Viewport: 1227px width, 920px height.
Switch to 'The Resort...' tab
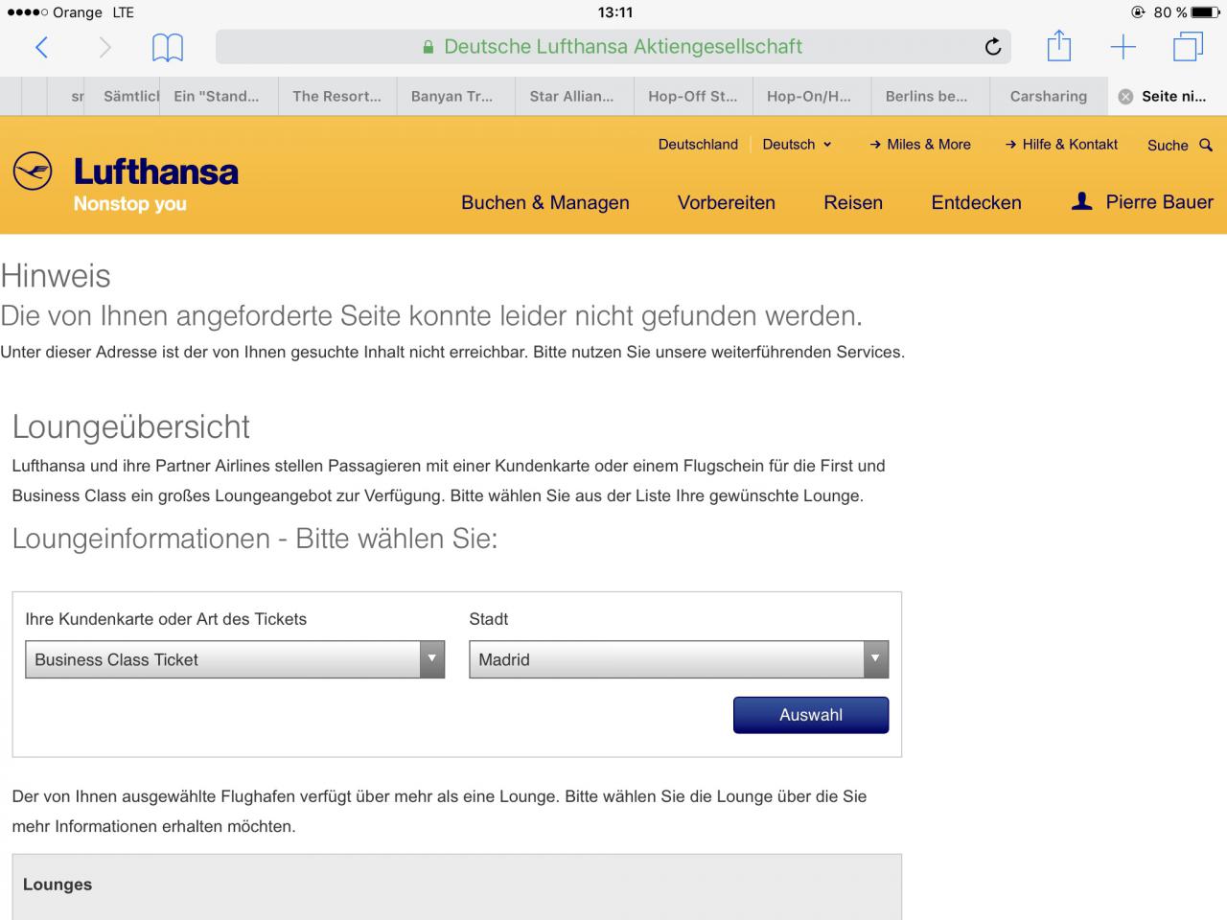[x=337, y=96]
